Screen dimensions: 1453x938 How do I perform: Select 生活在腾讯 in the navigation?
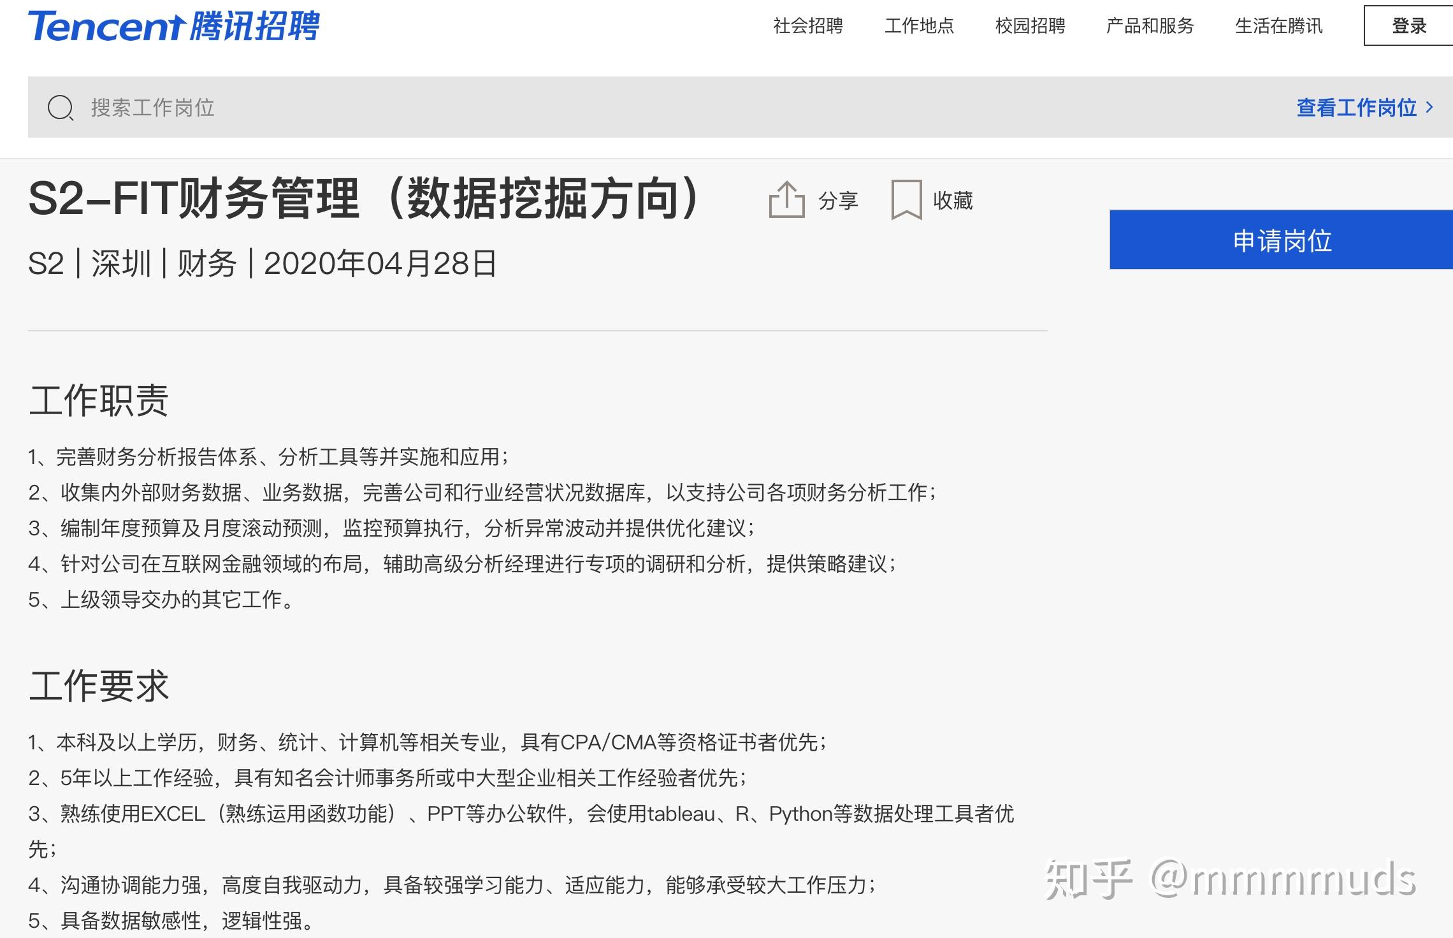coord(1278,26)
